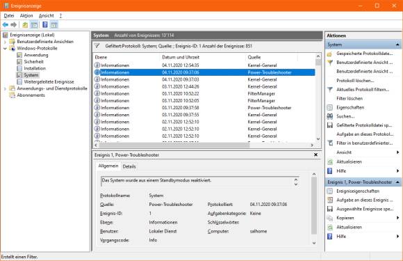Open the Aktion menu
Viewport: 403px width, 261px height.
26,16
